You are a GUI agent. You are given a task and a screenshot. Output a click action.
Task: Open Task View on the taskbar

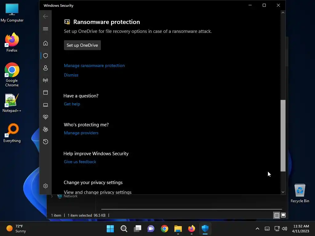pos(138,229)
